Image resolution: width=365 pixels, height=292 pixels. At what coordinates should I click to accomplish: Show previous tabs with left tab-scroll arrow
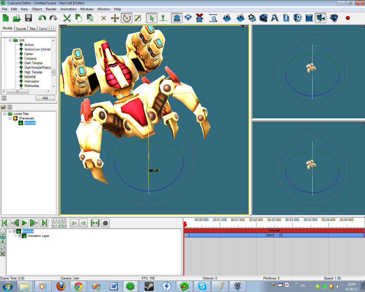coord(50,28)
